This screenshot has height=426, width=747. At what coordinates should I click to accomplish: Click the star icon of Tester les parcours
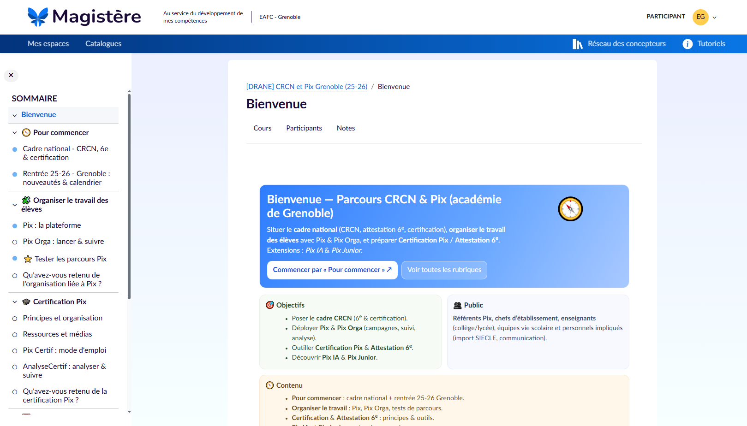[x=28, y=259]
